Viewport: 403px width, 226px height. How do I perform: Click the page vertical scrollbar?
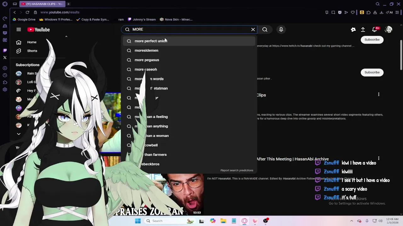pyautogui.click(x=401, y=55)
